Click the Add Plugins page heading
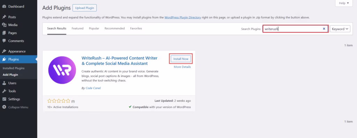The height and width of the screenshot is (138, 357). coord(56,8)
